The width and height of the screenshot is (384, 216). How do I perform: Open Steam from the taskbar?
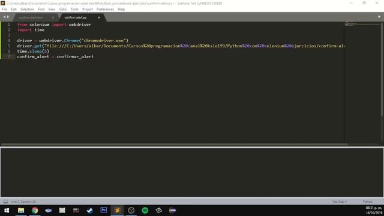(x=89, y=211)
